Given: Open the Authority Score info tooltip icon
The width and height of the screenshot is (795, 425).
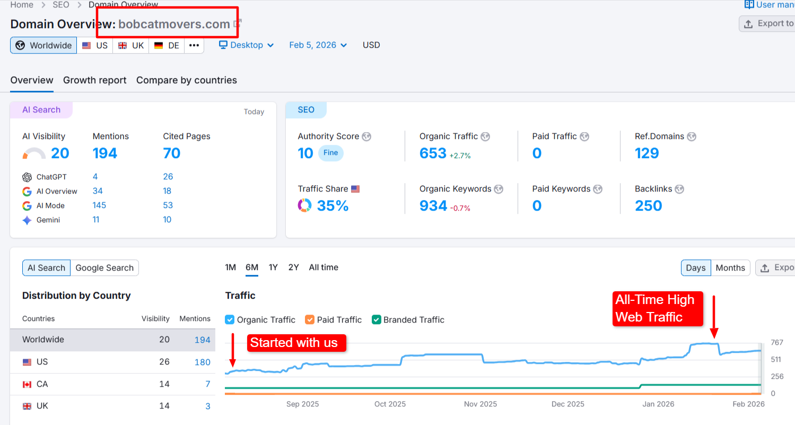Looking at the screenshot, I should click(x=366, y=136).
